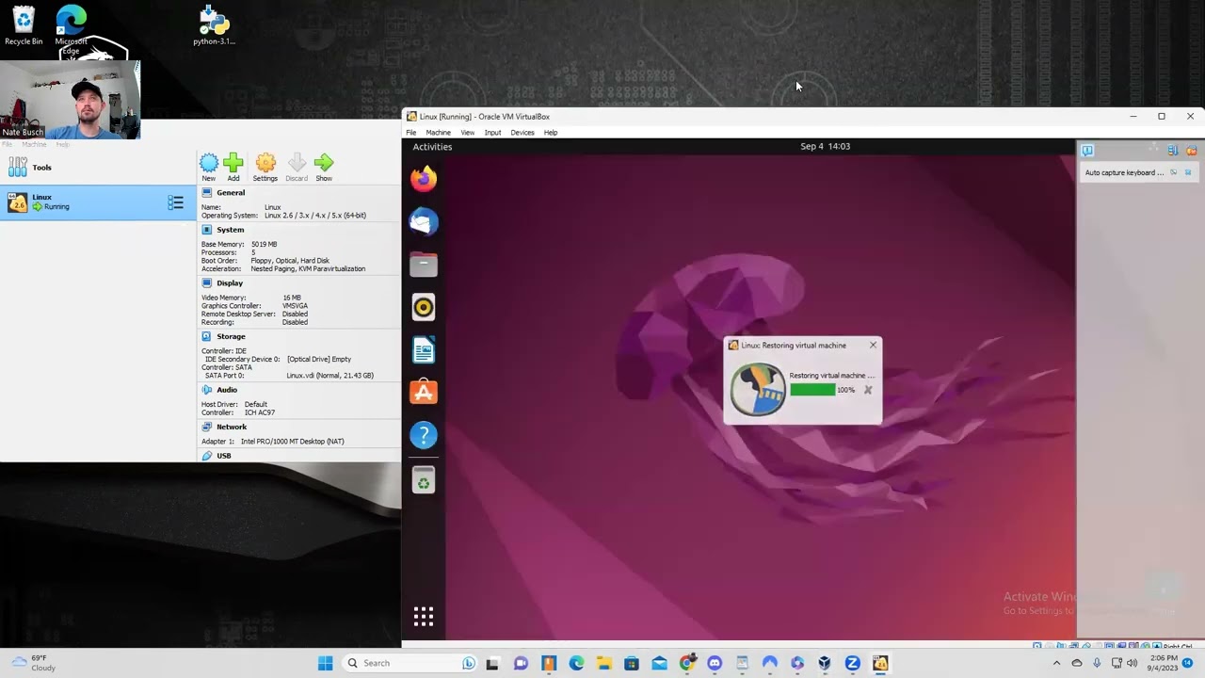Image resolution: width=1205 pixels, height=678 pixels.
Task: Select the Linux running VM entry
Action: 98,202
